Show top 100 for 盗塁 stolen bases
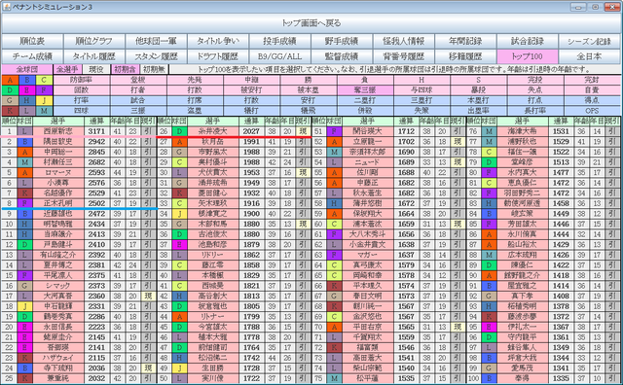The width and height of the screenshot is (623, 385). [195, 110]
